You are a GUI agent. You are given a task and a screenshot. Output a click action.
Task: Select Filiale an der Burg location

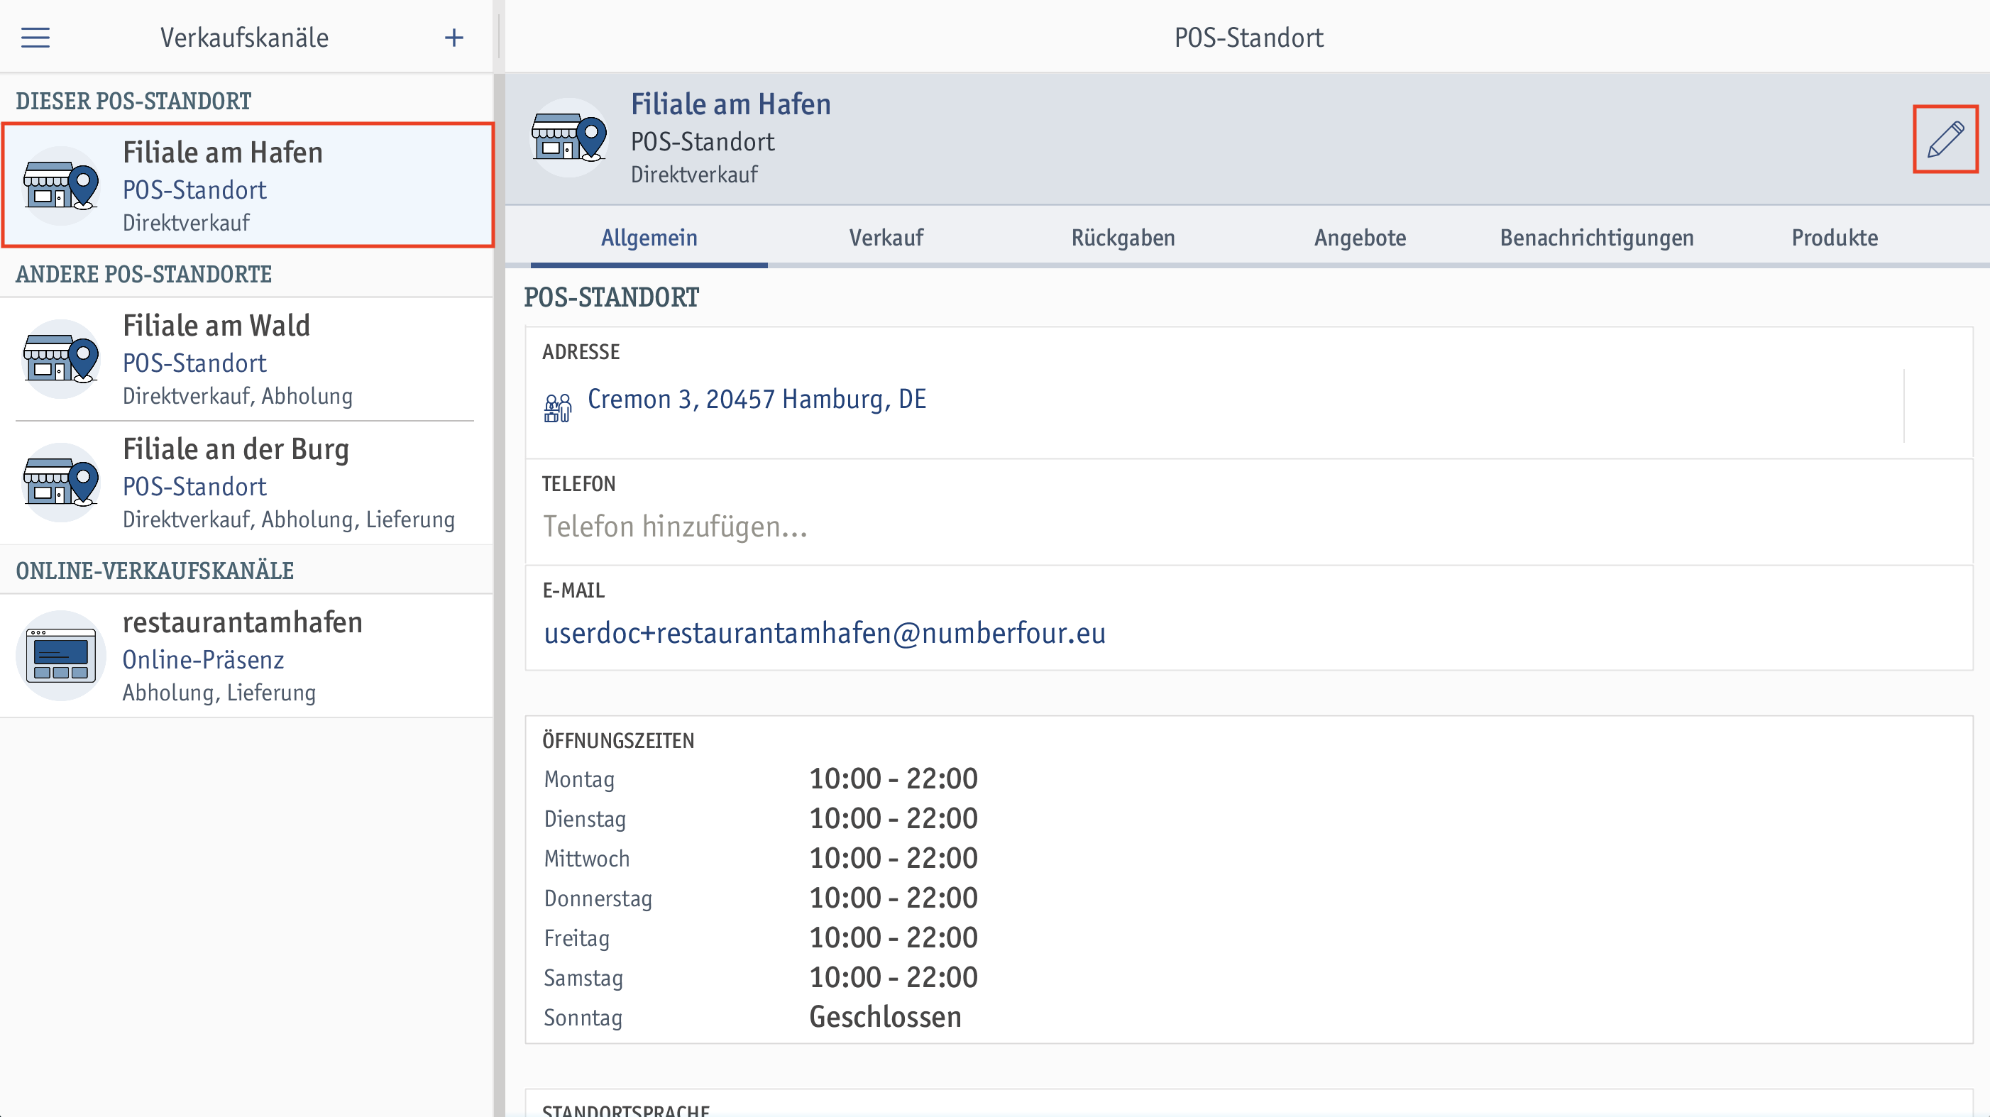coord(247,483)
